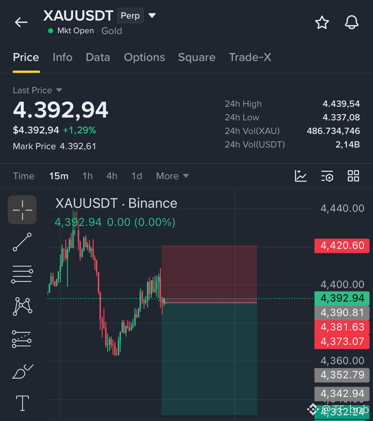373x421 pixels.
Task: Open the Data tab
Action: [x=98, y=57]
